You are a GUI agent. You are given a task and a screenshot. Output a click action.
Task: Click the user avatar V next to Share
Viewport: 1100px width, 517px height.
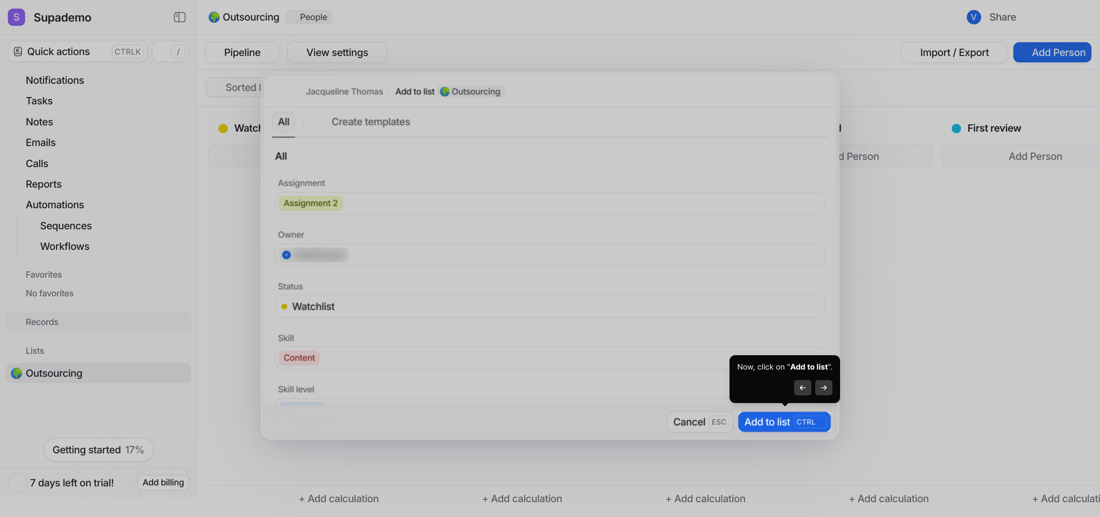(974, 17)
